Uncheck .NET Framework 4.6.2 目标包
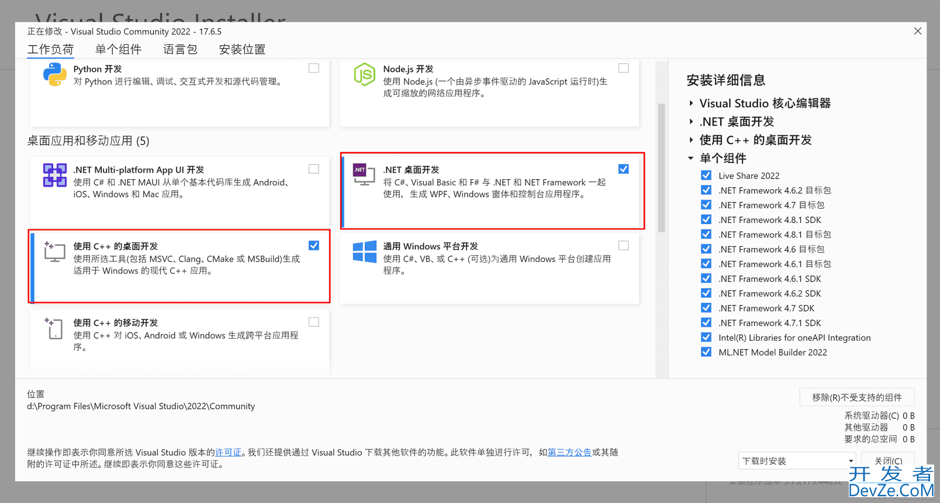 tap(706, 190)
